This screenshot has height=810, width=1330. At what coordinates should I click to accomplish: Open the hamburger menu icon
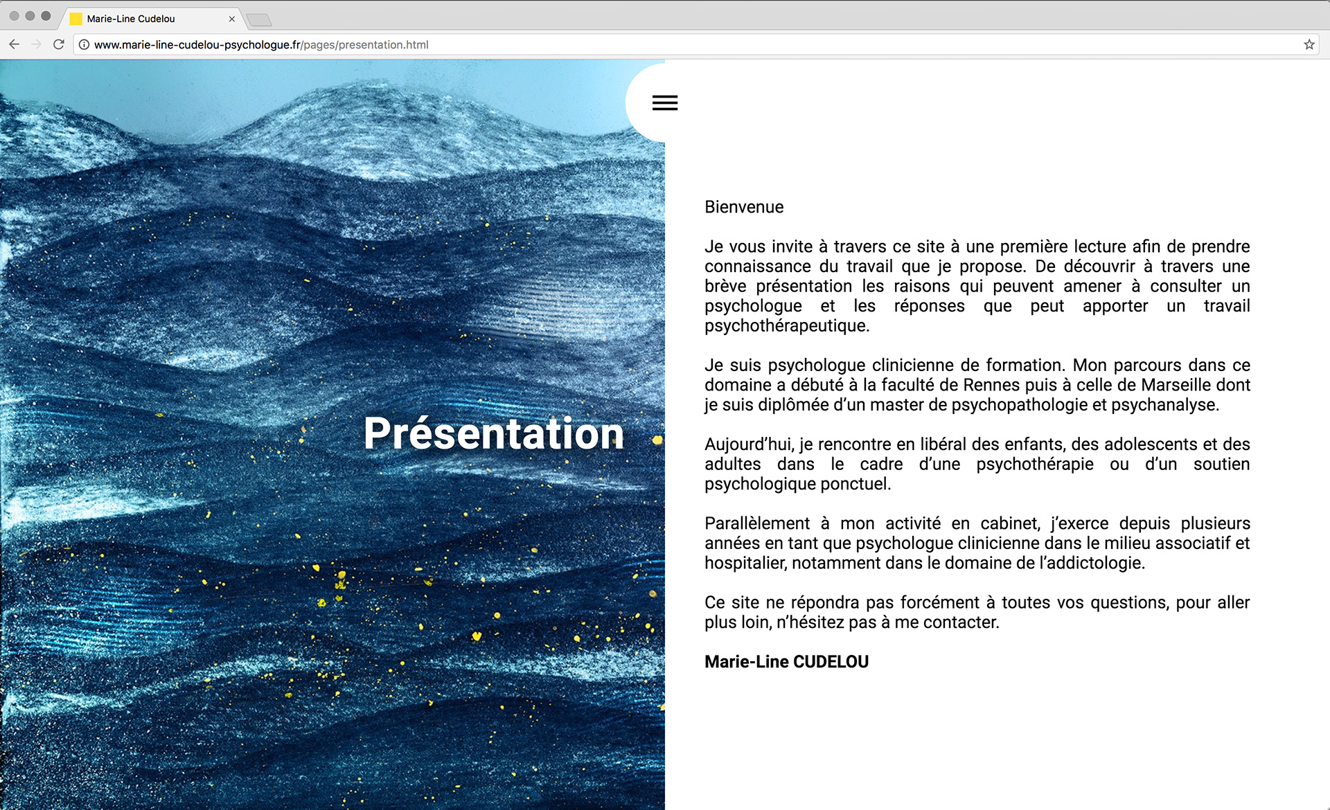(664, 103)
